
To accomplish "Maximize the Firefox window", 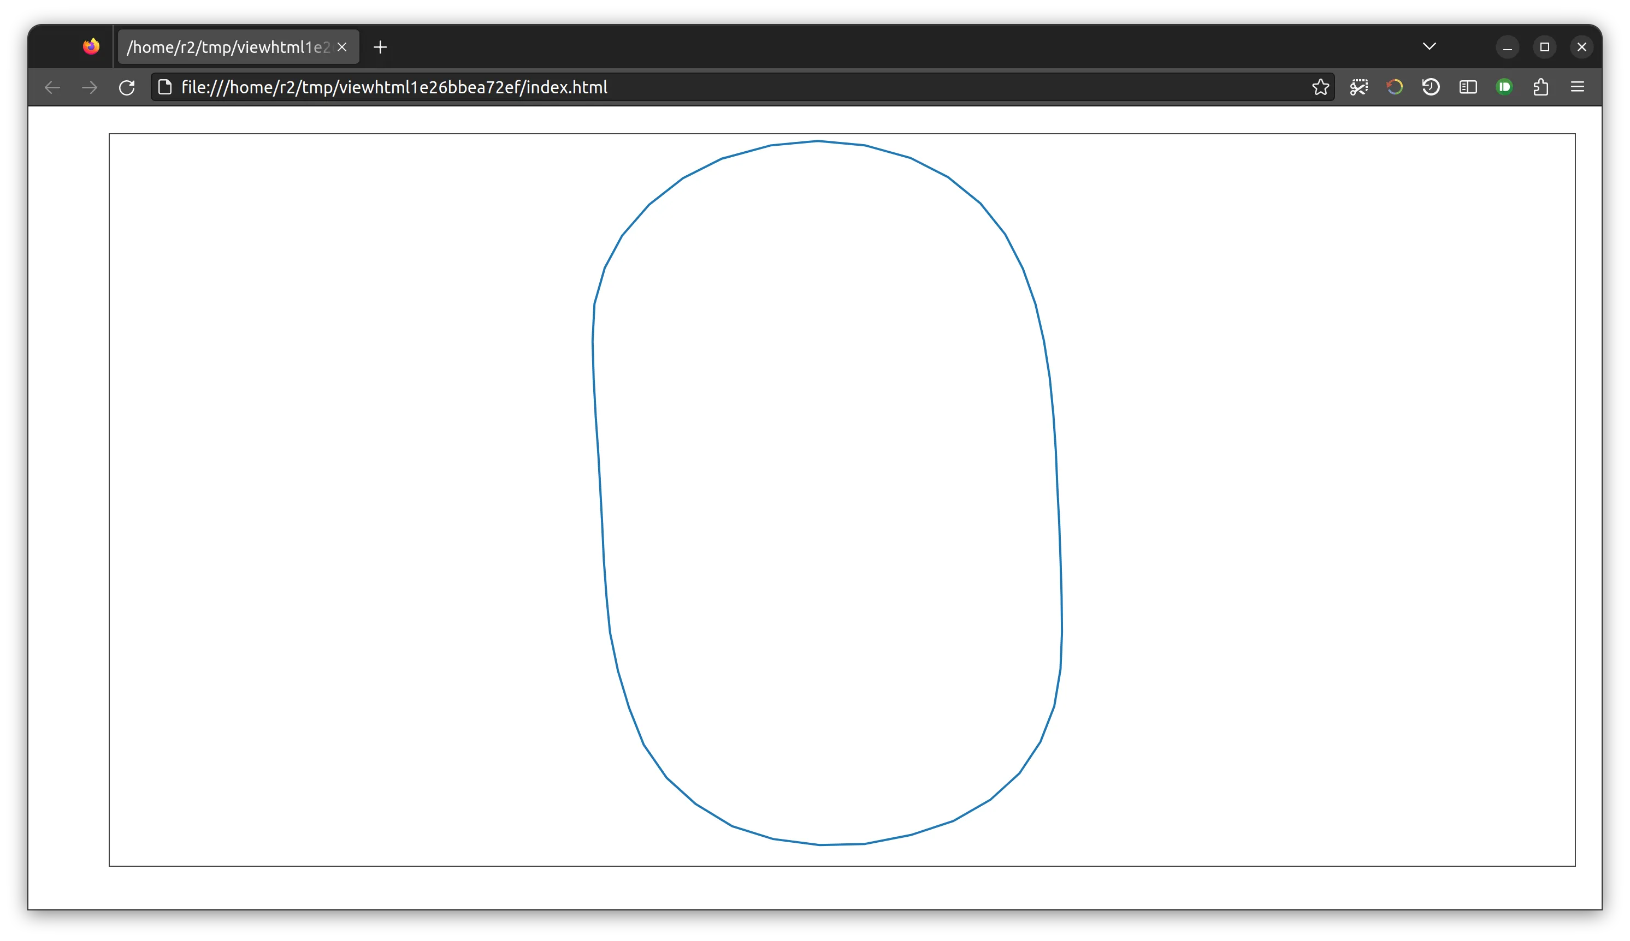I will point(1545,47).
